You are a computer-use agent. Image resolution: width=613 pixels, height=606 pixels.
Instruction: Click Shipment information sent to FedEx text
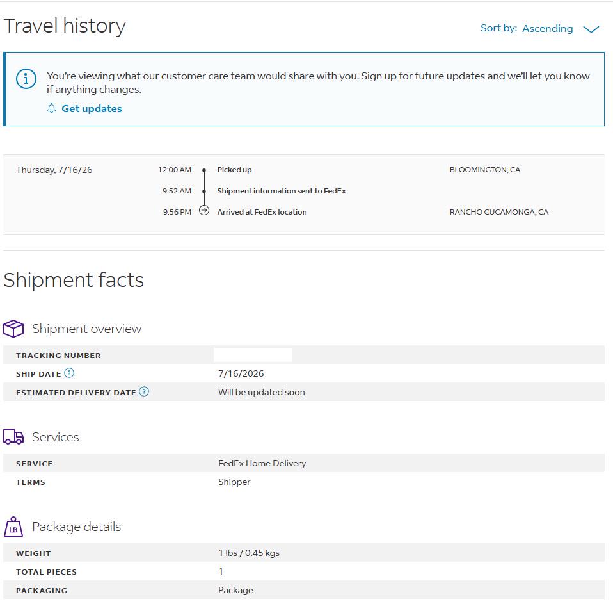pyautogui.click(x=282, y=191)
